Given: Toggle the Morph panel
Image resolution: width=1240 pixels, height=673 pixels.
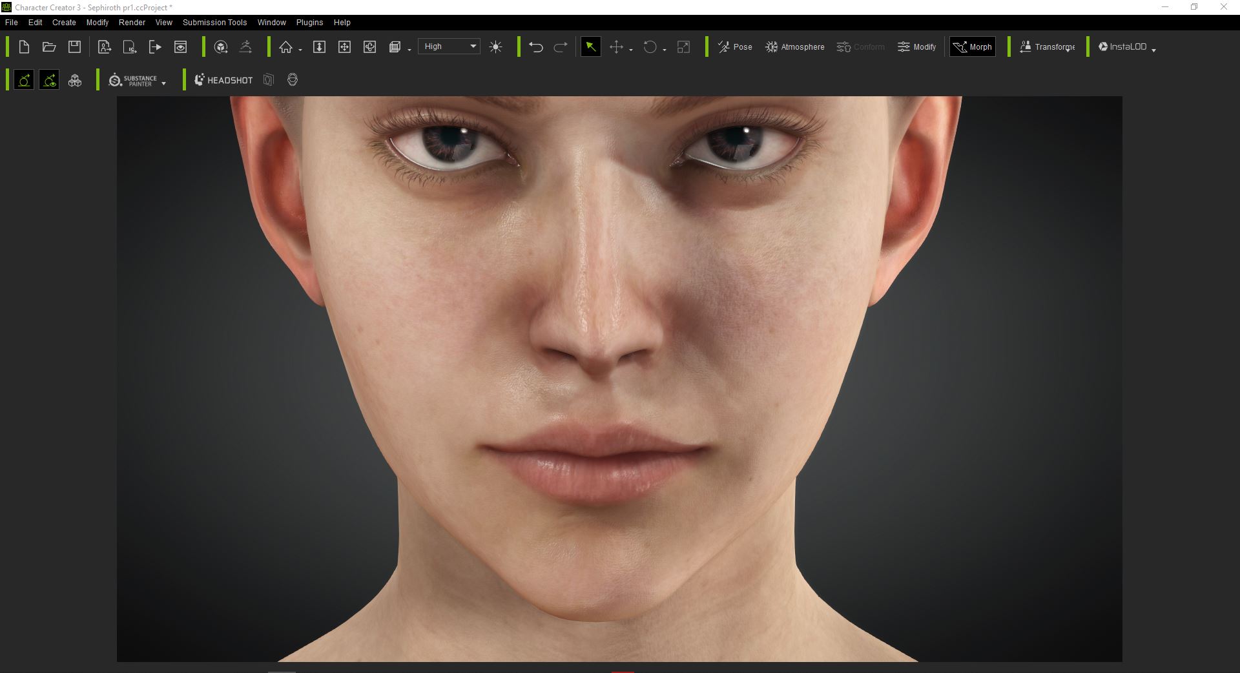Looking at the screenshot, I should (x=973, y=47).
